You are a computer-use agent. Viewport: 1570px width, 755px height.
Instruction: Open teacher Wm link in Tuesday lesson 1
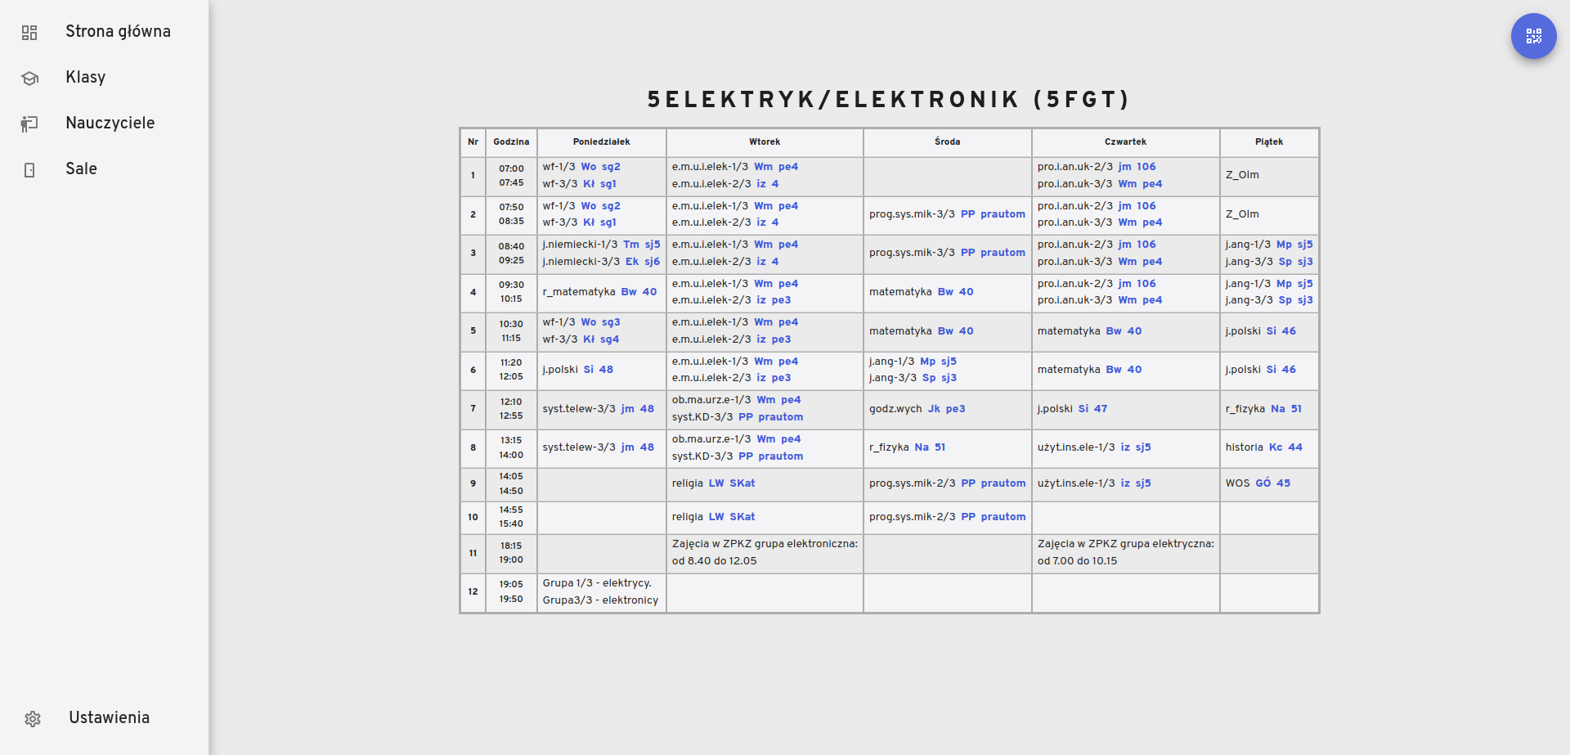point(763,167)
